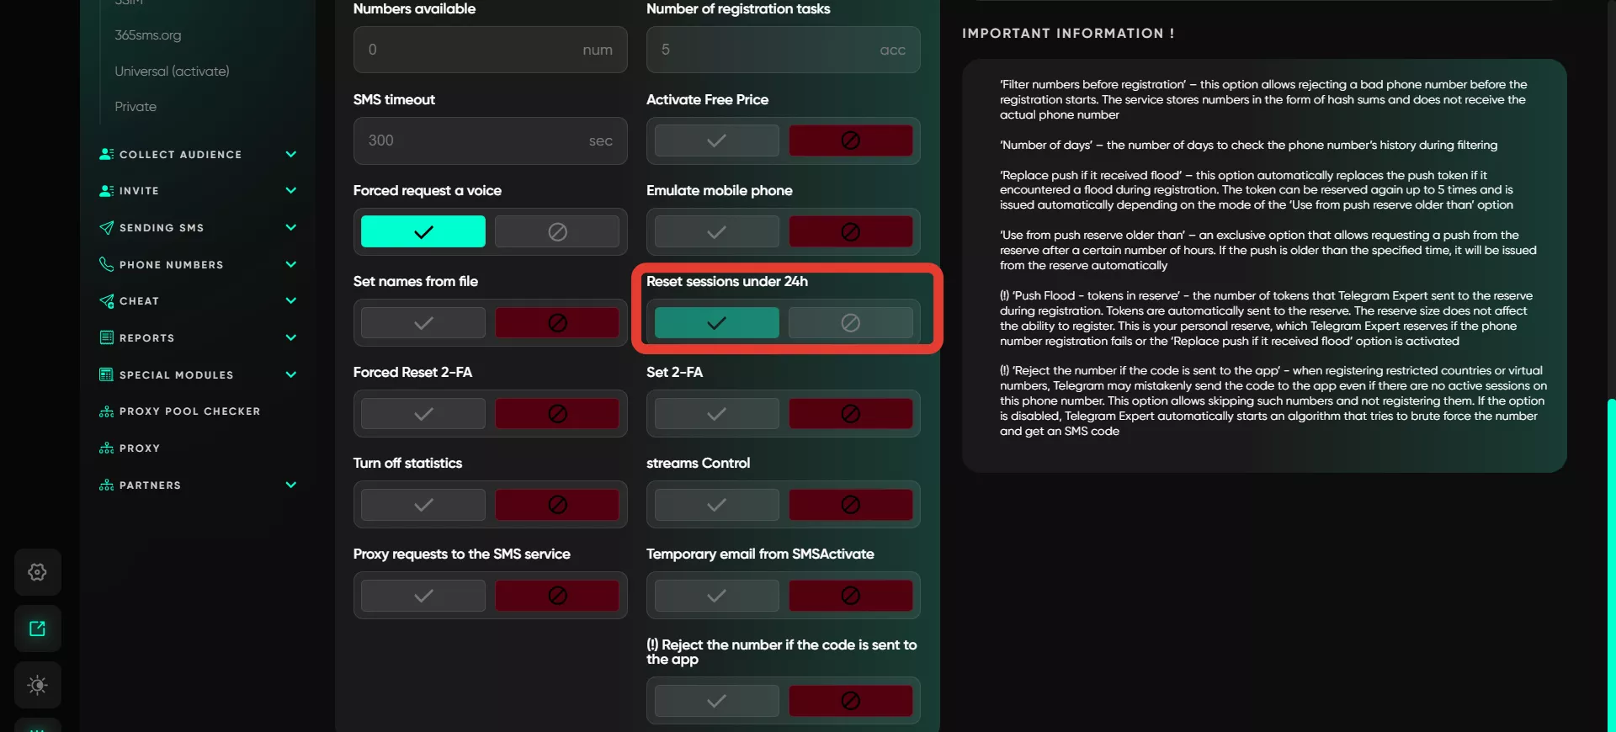
Task: Click the Proxy Pool Checker network icon
Action: tap(106, 411)
